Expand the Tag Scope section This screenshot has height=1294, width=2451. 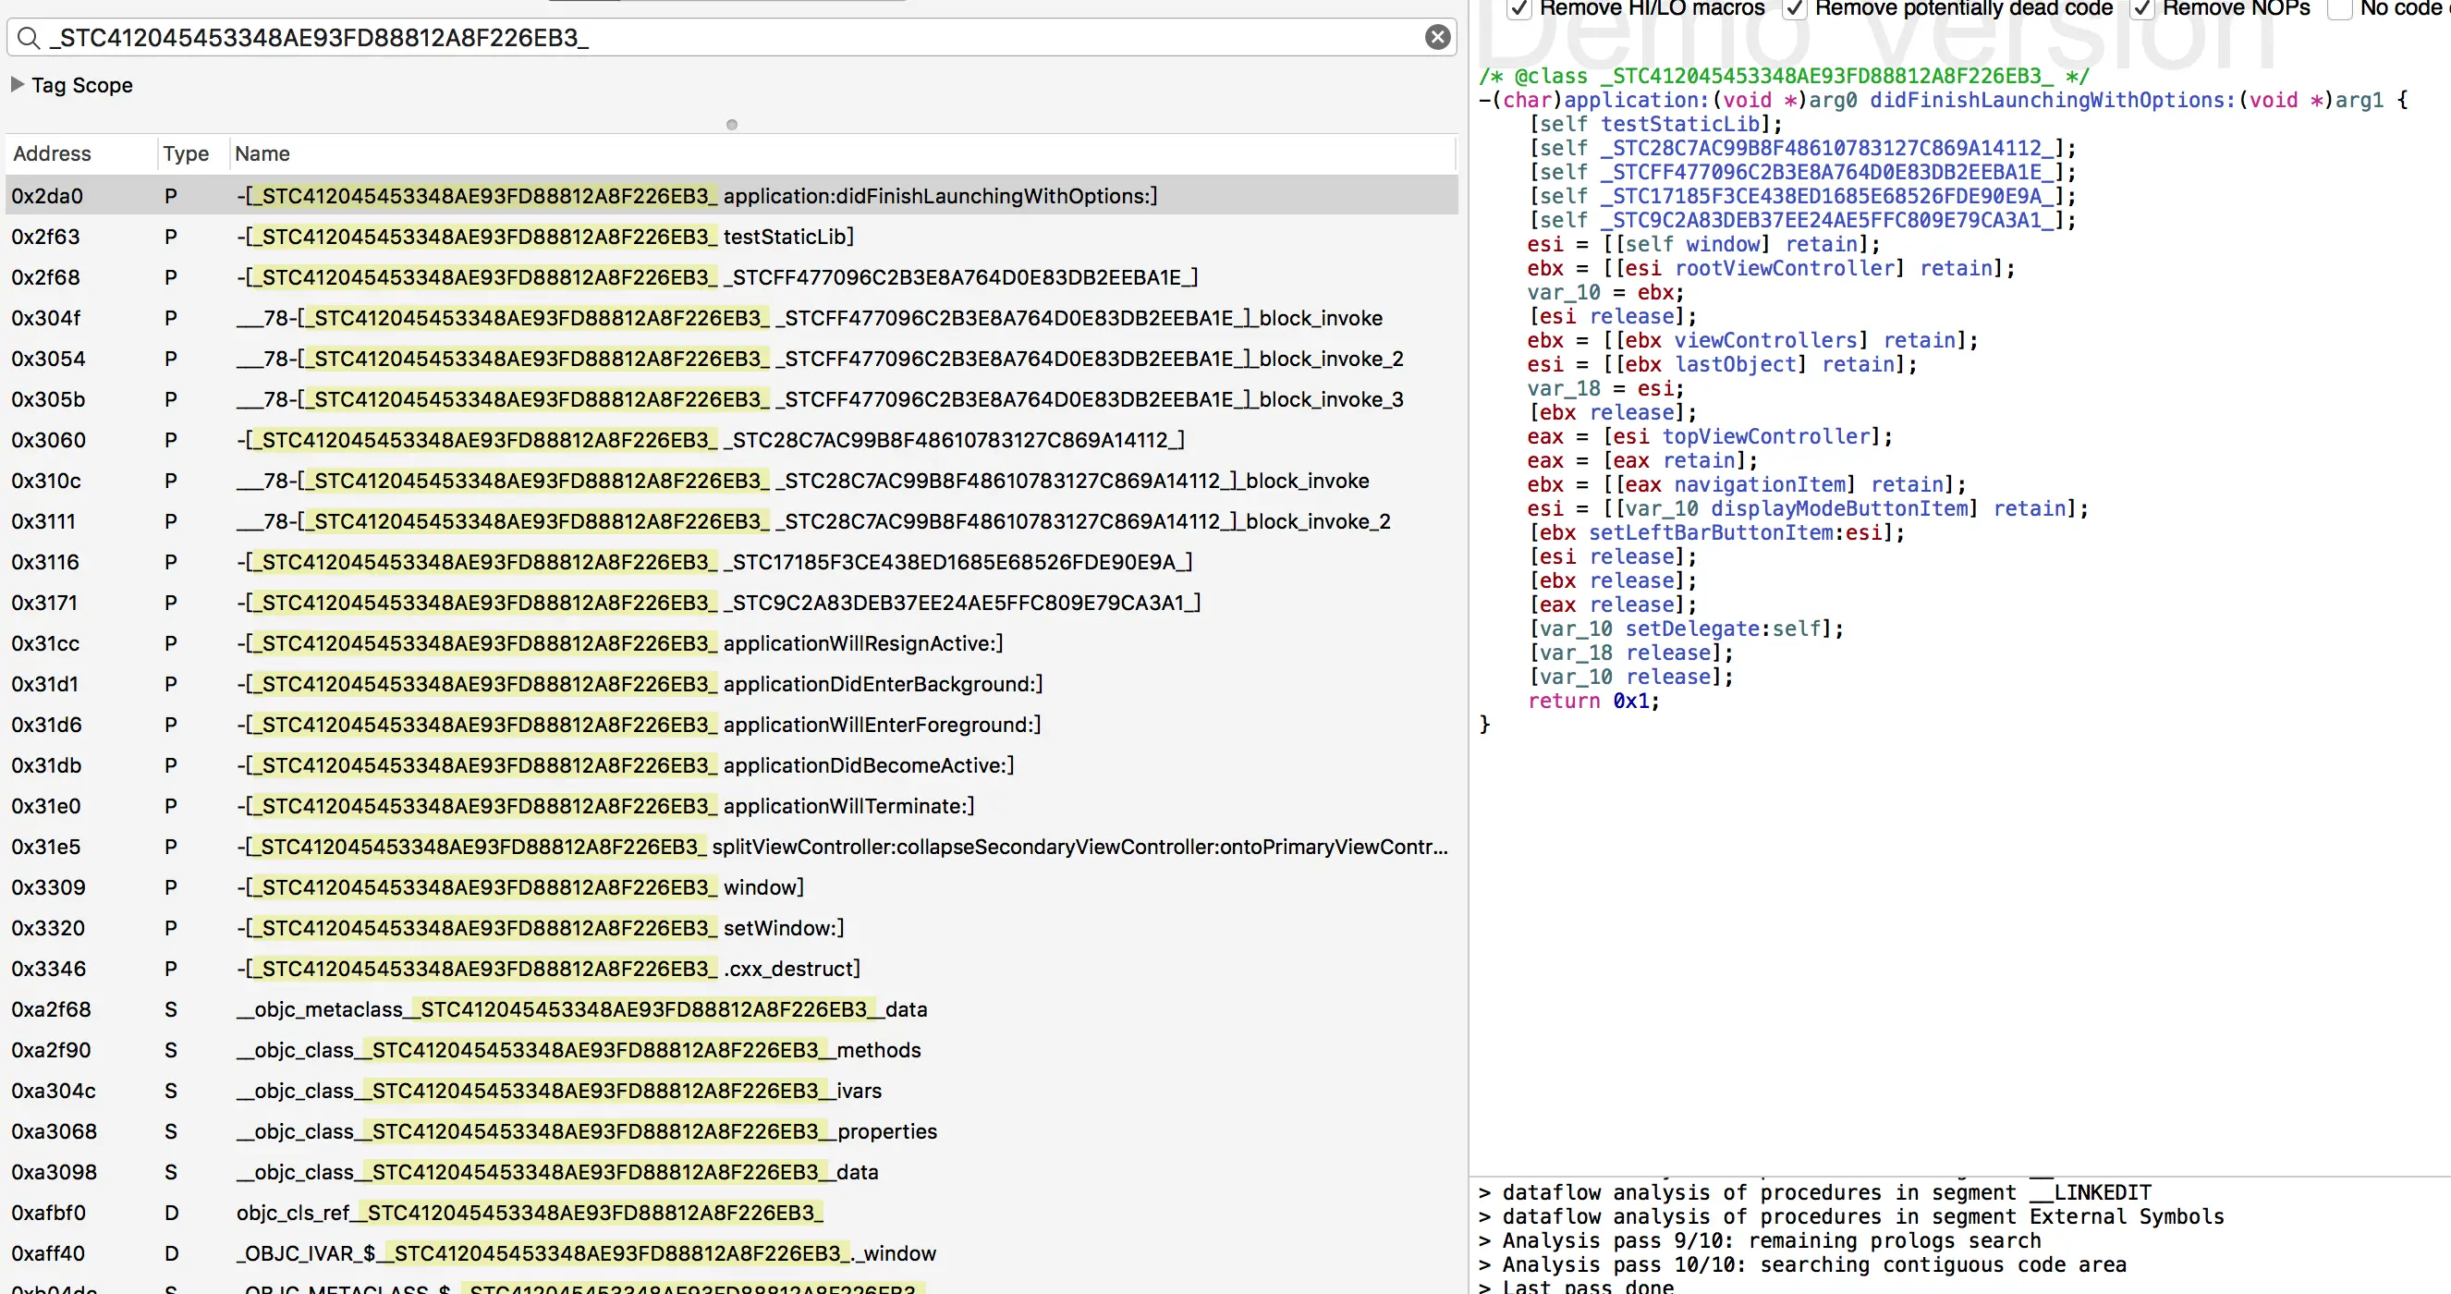coord(18,85)
